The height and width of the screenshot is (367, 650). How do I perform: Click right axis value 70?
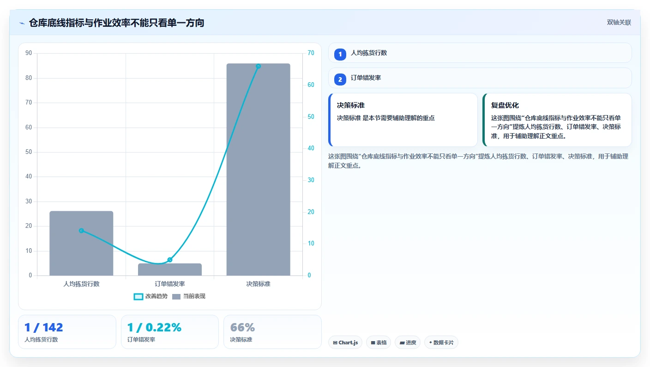[x=311, y=53]
